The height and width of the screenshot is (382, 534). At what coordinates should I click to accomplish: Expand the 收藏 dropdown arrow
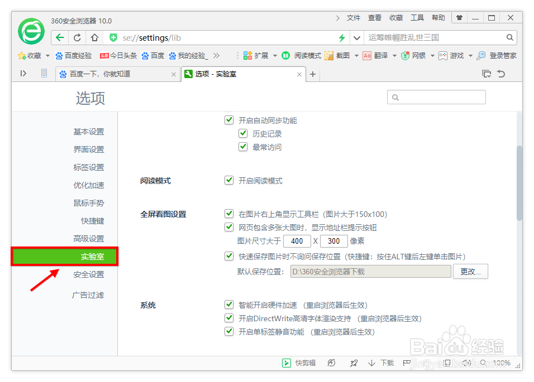47,56
